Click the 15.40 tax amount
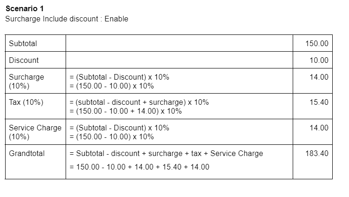The image size is (349, 197). click(x=319, y=102)
